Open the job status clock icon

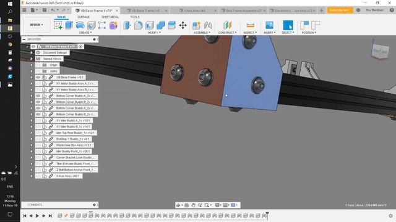pyautogui.click(x=358, y=10)
